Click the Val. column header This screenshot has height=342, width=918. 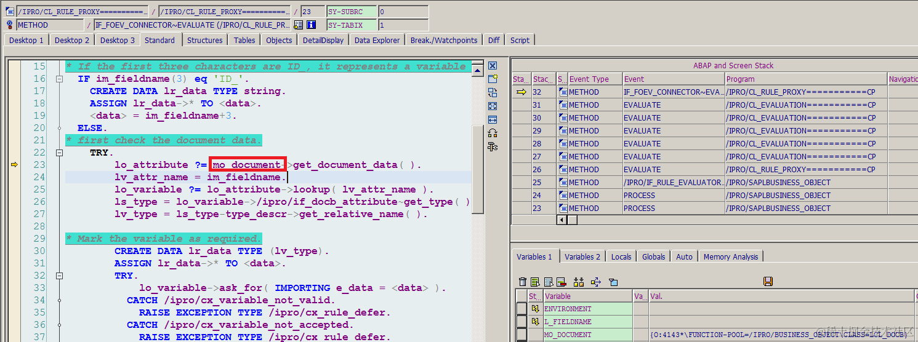coord(781,296)
